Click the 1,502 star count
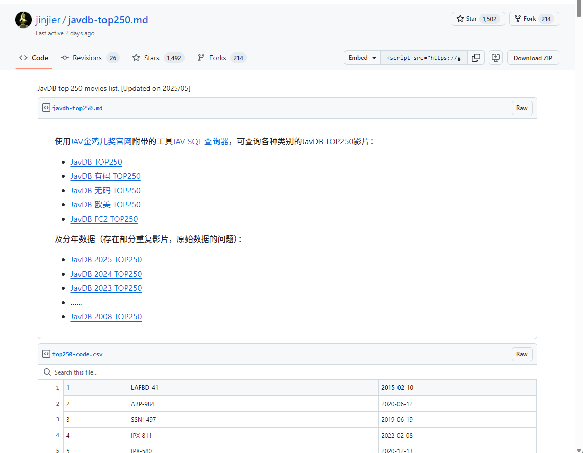Image resolution: width=583 pixels, height=453 pixels. point(489,19)
